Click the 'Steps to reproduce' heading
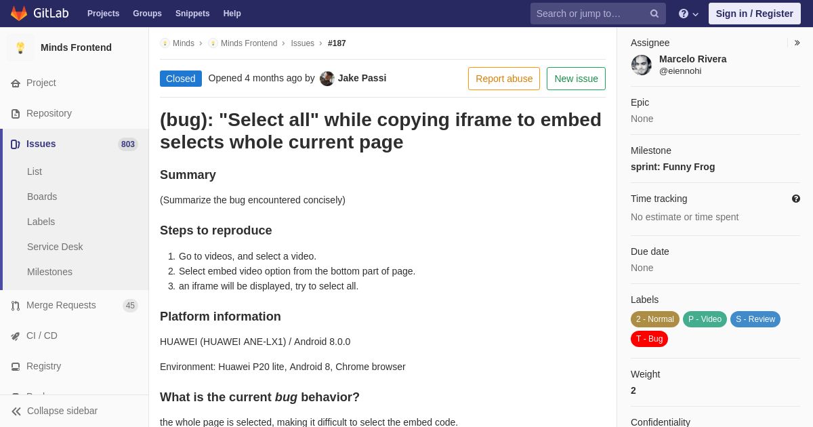 pyautogui.click(x=216, y=230)
